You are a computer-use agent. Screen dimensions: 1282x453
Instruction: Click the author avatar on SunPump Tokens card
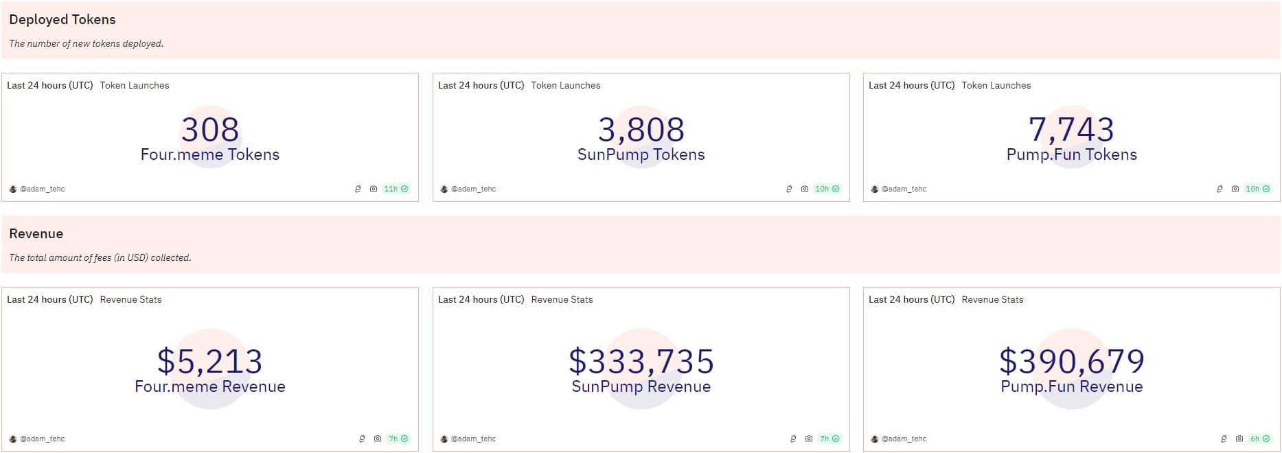445,188
